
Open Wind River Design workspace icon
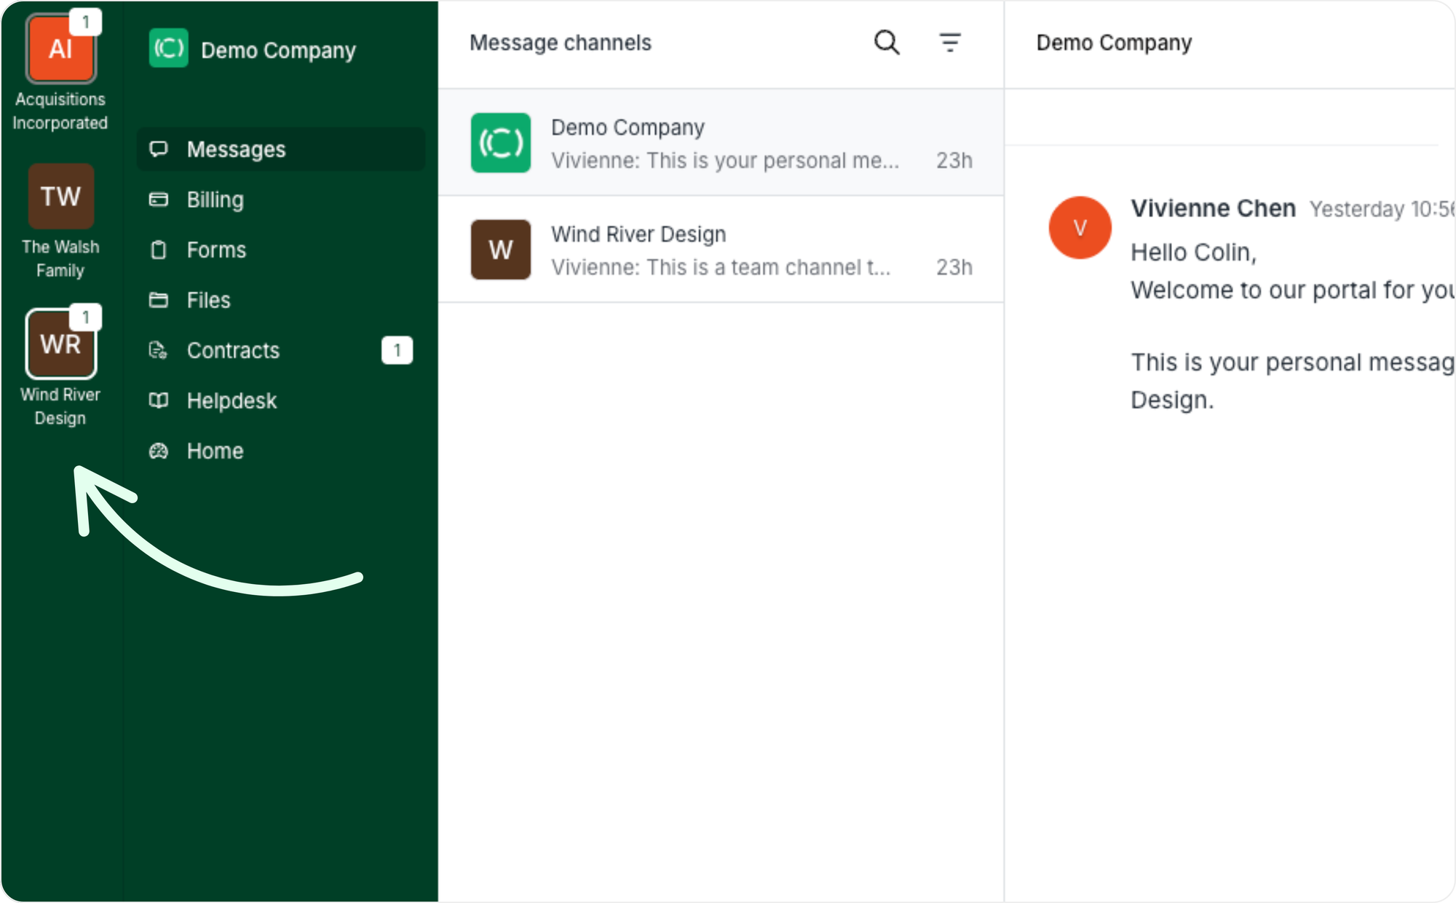pos(60,344)
